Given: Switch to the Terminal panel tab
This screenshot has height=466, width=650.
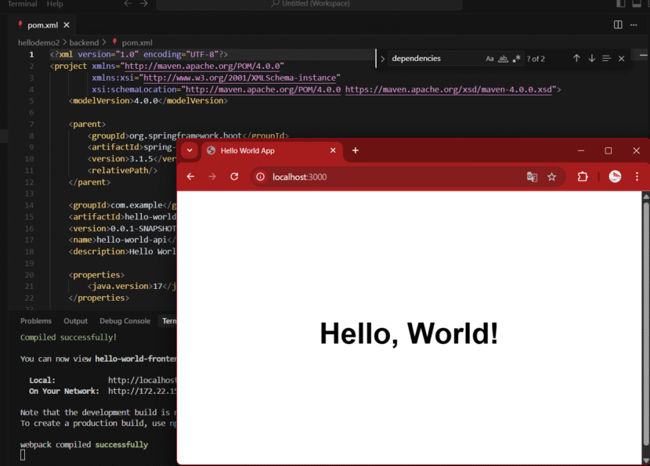Looking at the screenshot, I should 169,321.
